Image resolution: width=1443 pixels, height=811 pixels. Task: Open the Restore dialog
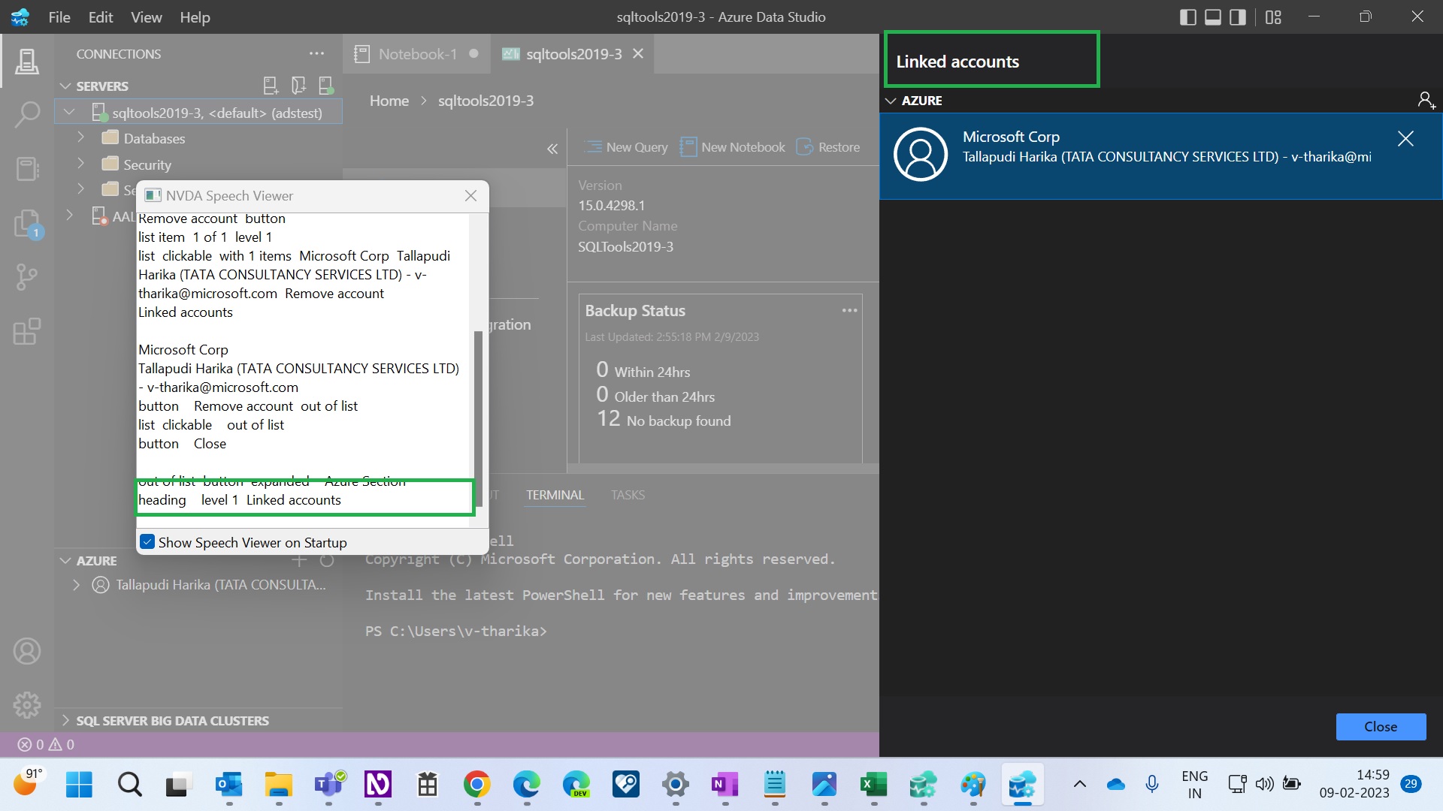(827, 146)
